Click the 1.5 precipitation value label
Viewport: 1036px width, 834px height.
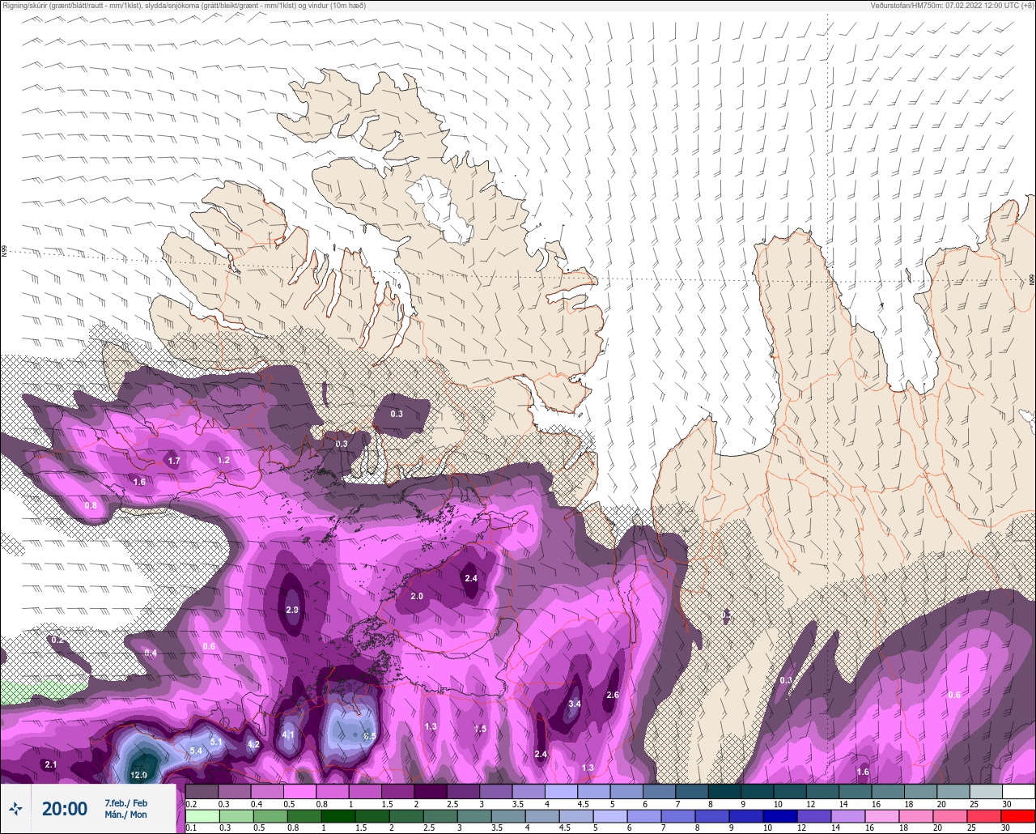480,729
